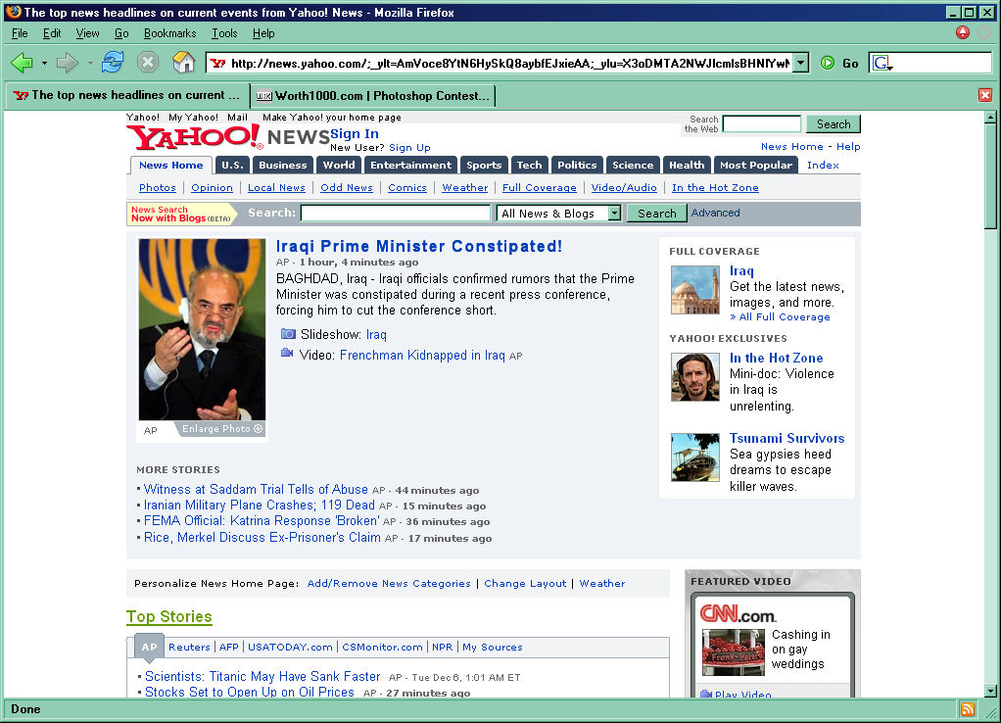Click the Enlarge Photo plus icon

coord(258,428)
